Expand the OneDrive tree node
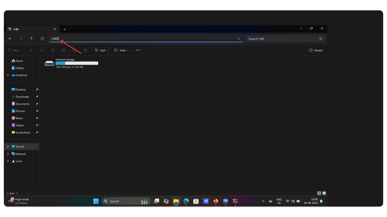The width and height of the screenshot is (387, 217). click(8, 75)
